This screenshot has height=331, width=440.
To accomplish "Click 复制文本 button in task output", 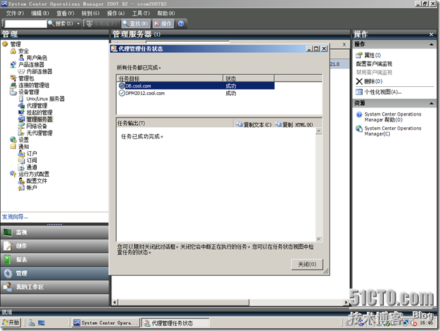I will pos(253,124).
